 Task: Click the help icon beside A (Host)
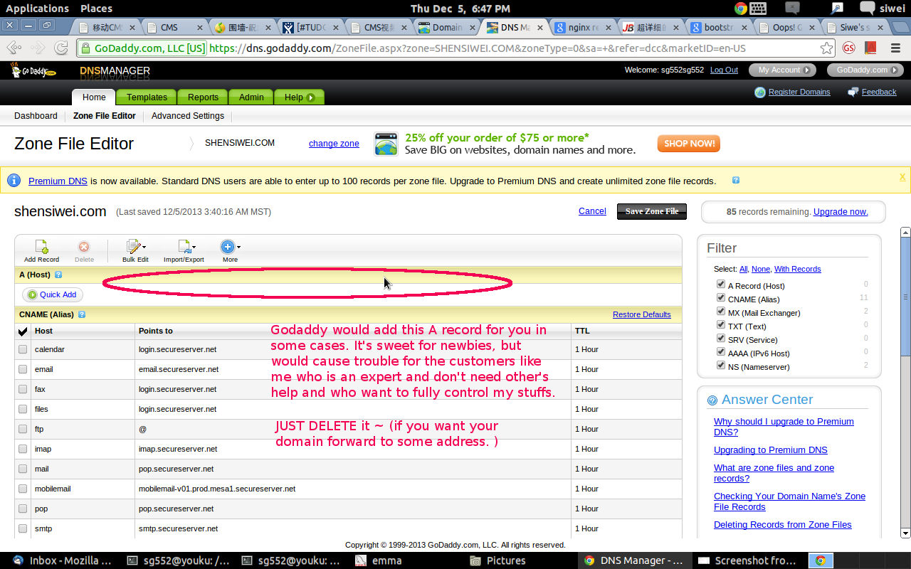coord(58,275)
